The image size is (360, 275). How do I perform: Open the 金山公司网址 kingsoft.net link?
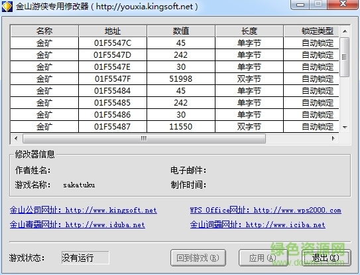pyautogui.click(x=84, y=210)
